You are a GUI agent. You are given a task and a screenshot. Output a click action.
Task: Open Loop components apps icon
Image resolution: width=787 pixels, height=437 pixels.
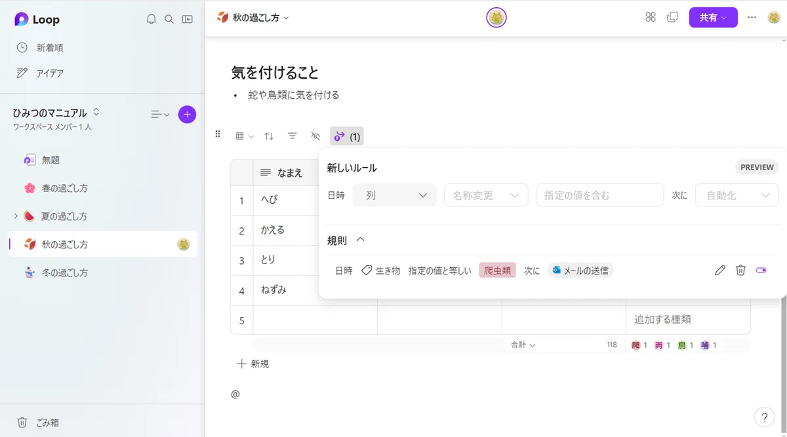pyautogui.click(x=651, y=18)
